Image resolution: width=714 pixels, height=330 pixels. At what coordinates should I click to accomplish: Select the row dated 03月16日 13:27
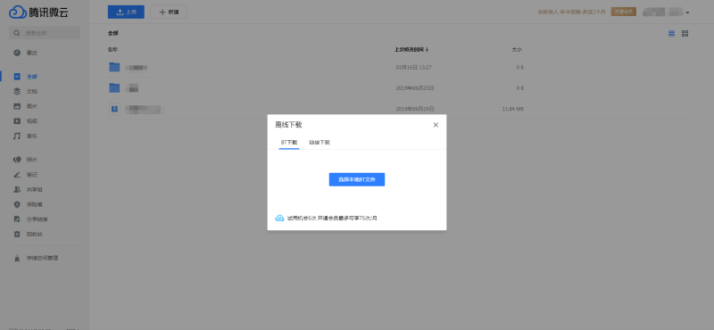pyautogui.click(x=399, y=68)
